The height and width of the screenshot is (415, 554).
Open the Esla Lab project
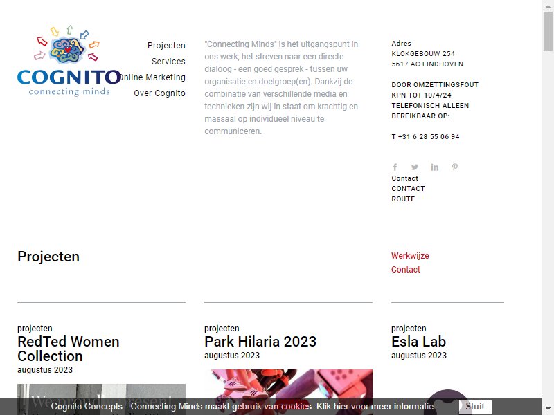(x=419, y=342)
